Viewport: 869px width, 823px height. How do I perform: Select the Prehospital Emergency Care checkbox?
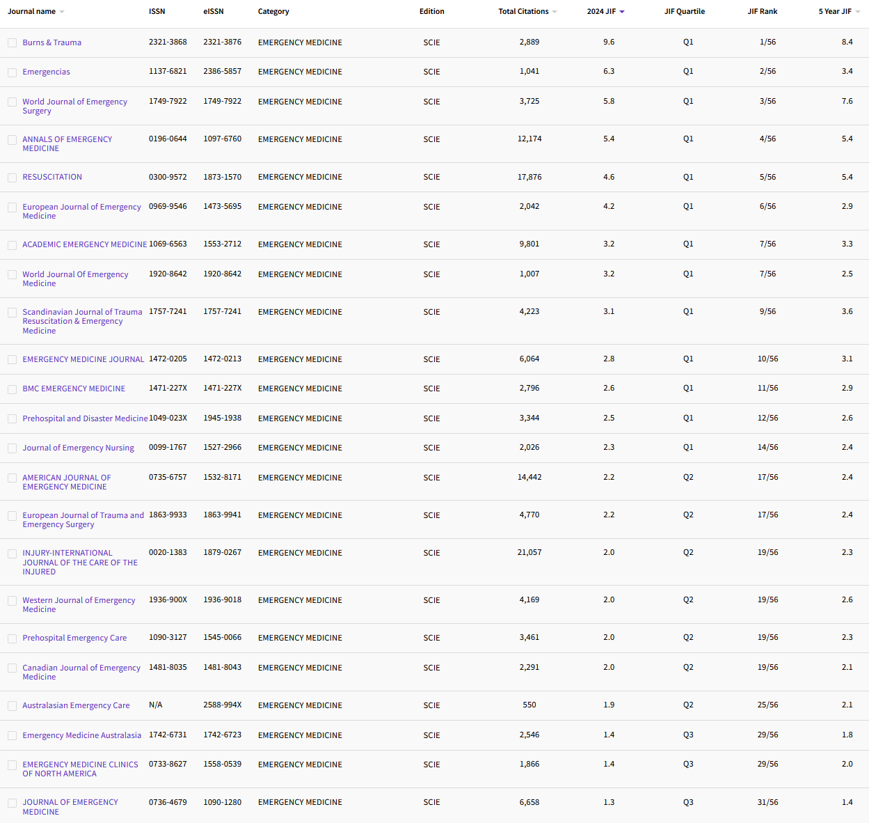click(x=12, y=638)
